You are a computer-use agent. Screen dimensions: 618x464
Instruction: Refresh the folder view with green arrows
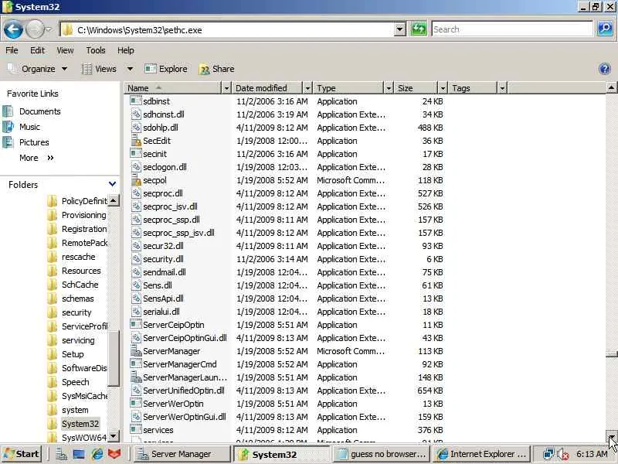pyautogui.click(x=419, y=29)
